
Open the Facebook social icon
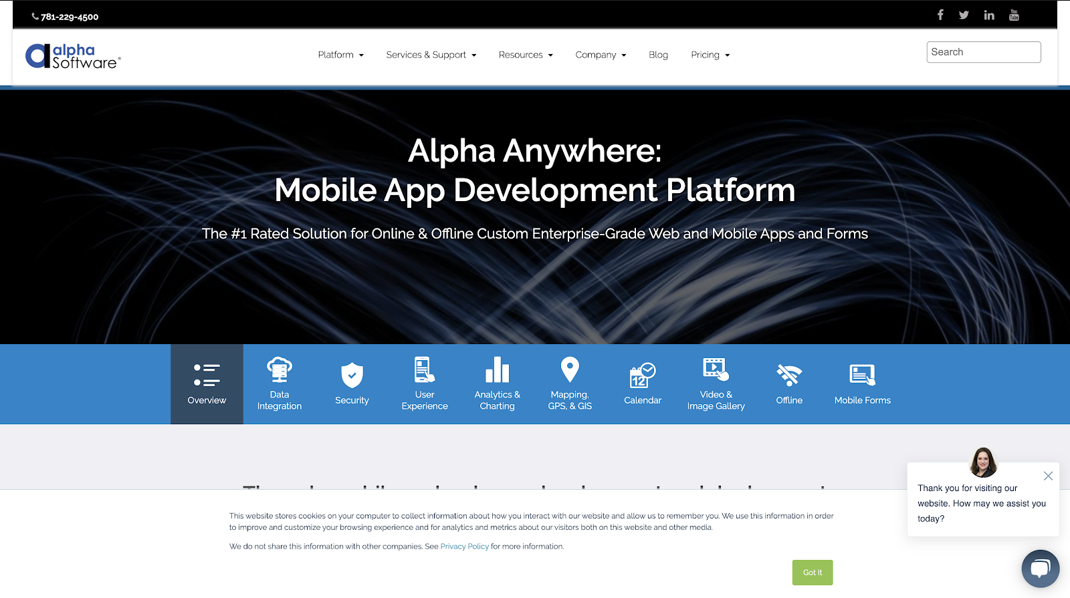(x=940, y=15)
